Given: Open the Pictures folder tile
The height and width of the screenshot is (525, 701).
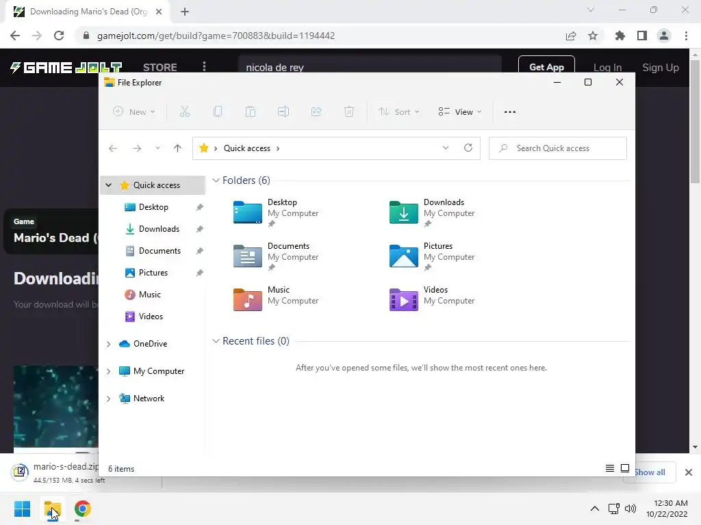Looking at the screenshot, I should click(x=432, y=256).
